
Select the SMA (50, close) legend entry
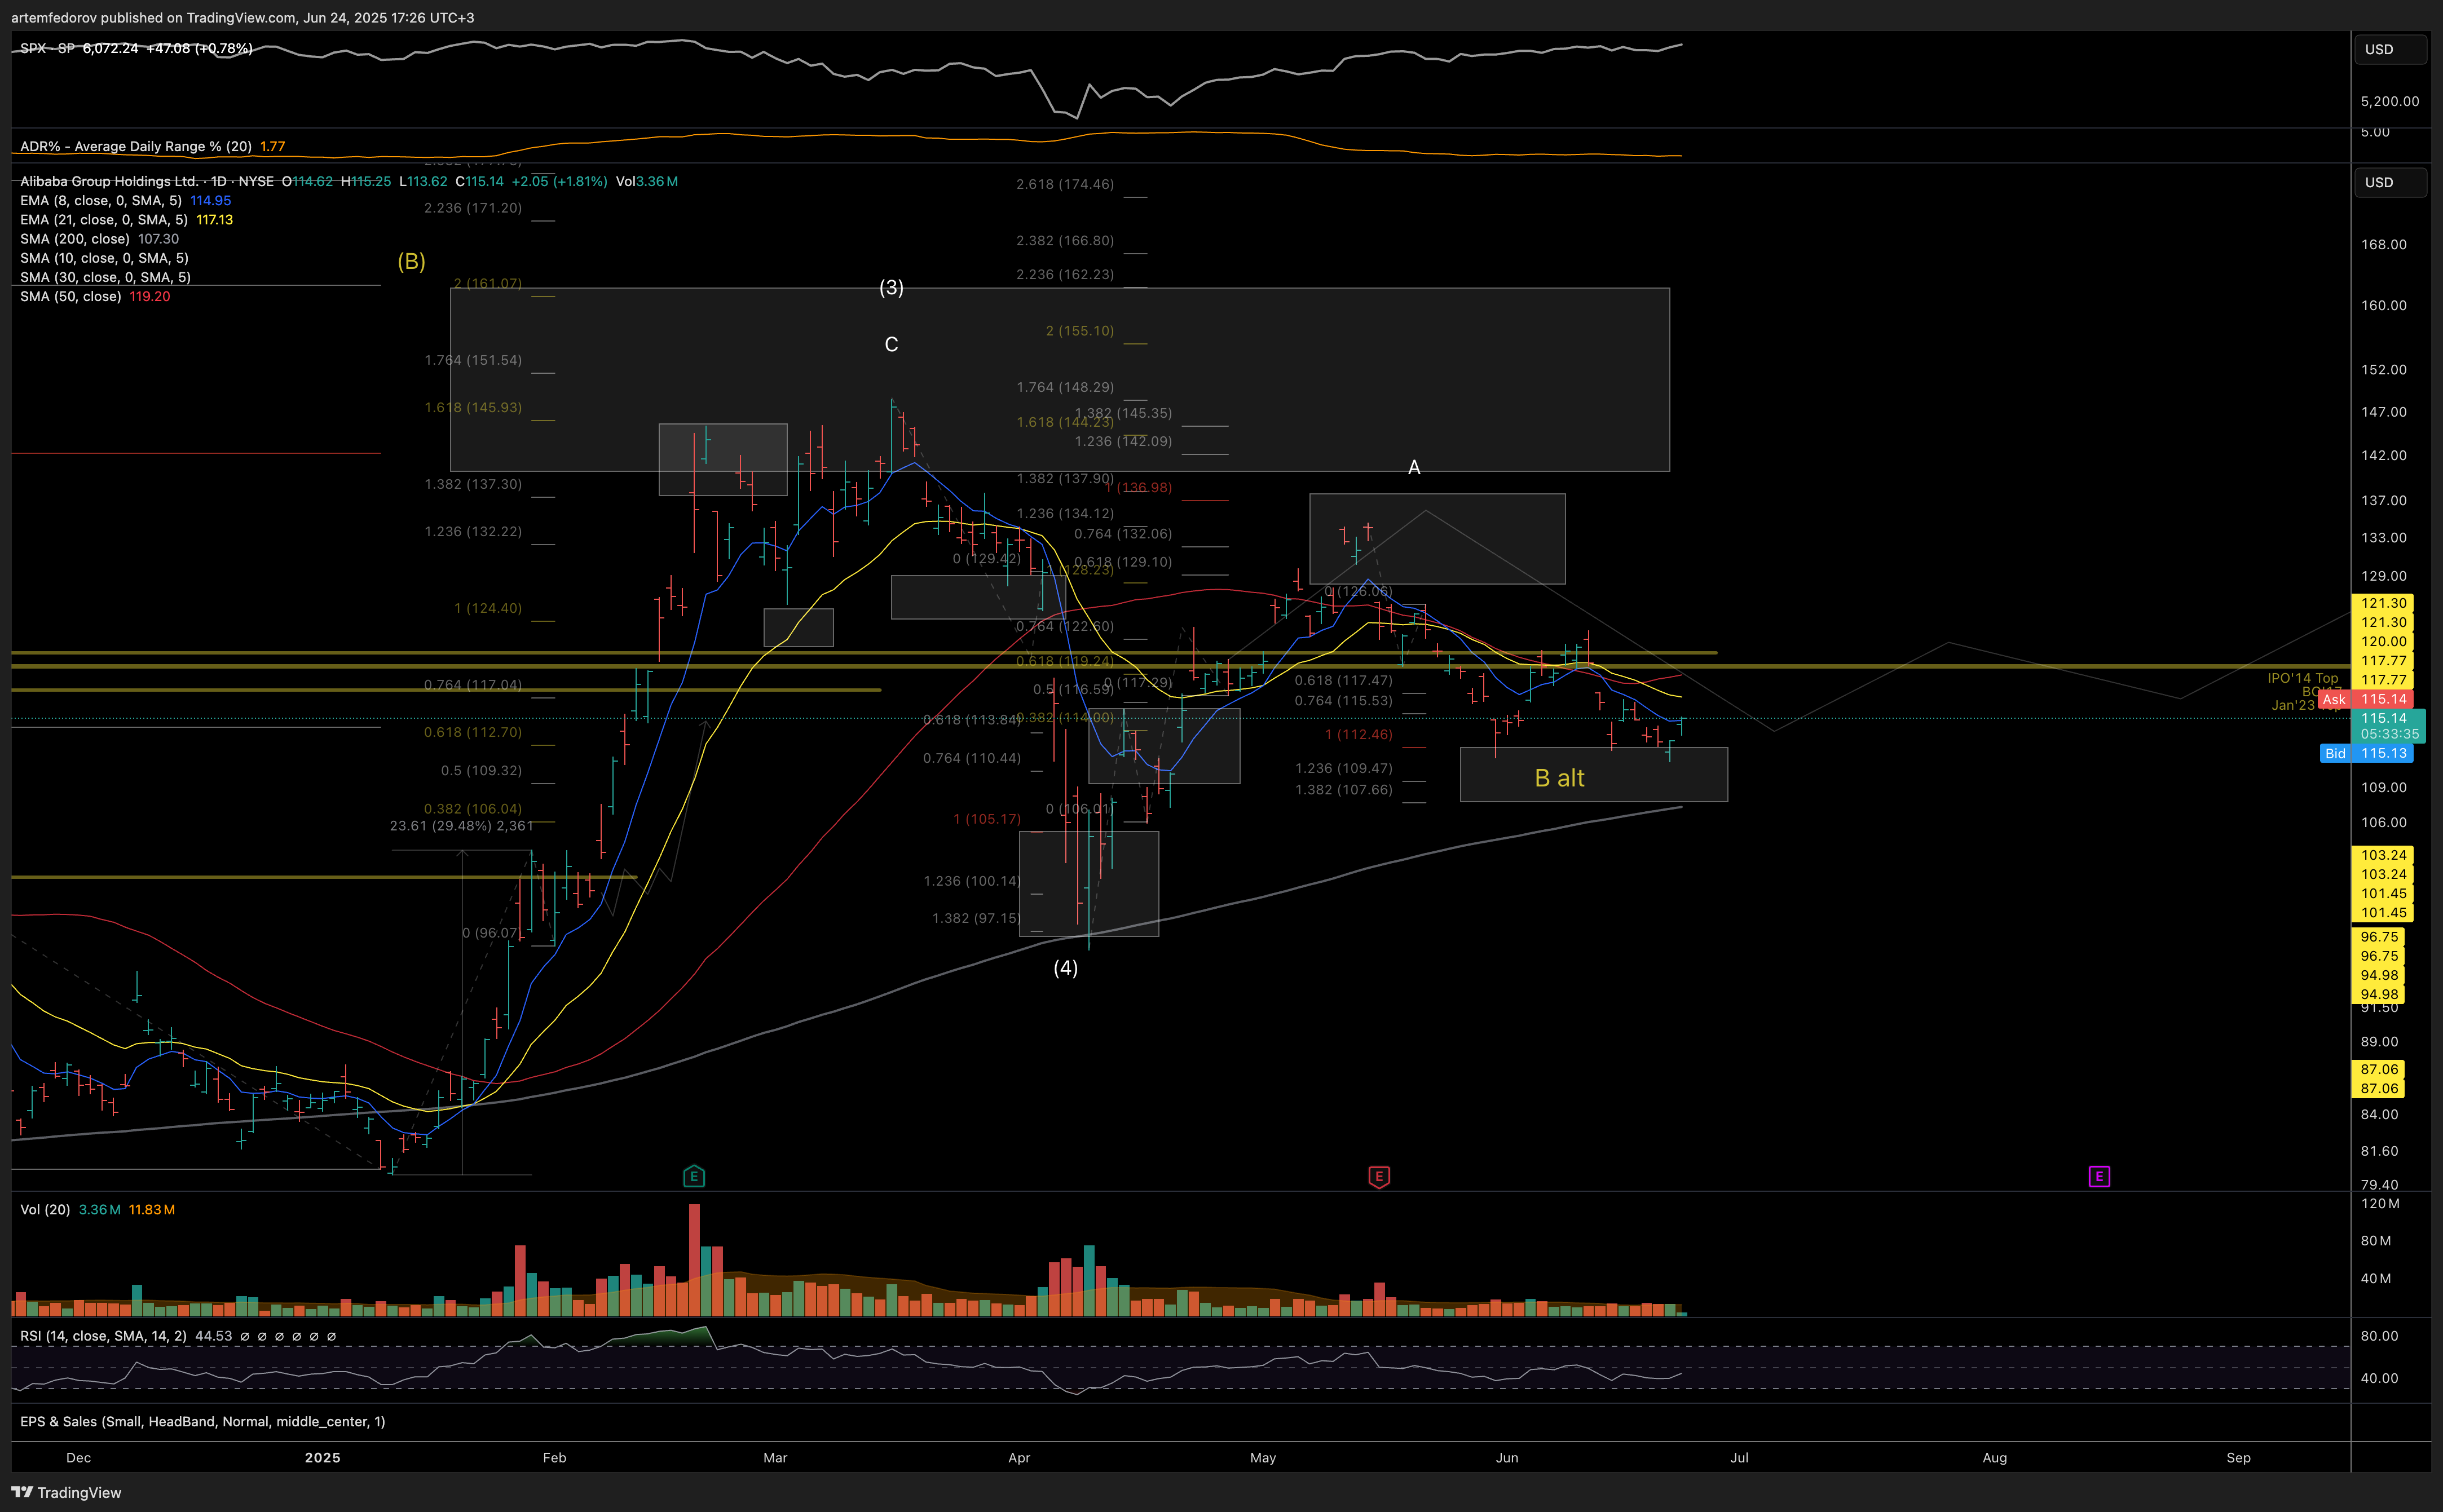tap(71, 296)
